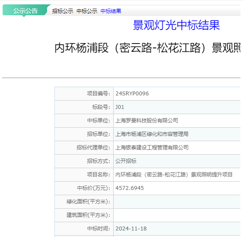Click the bid price 4572.6945
The image size is (243, 237).
pos(130,188)
